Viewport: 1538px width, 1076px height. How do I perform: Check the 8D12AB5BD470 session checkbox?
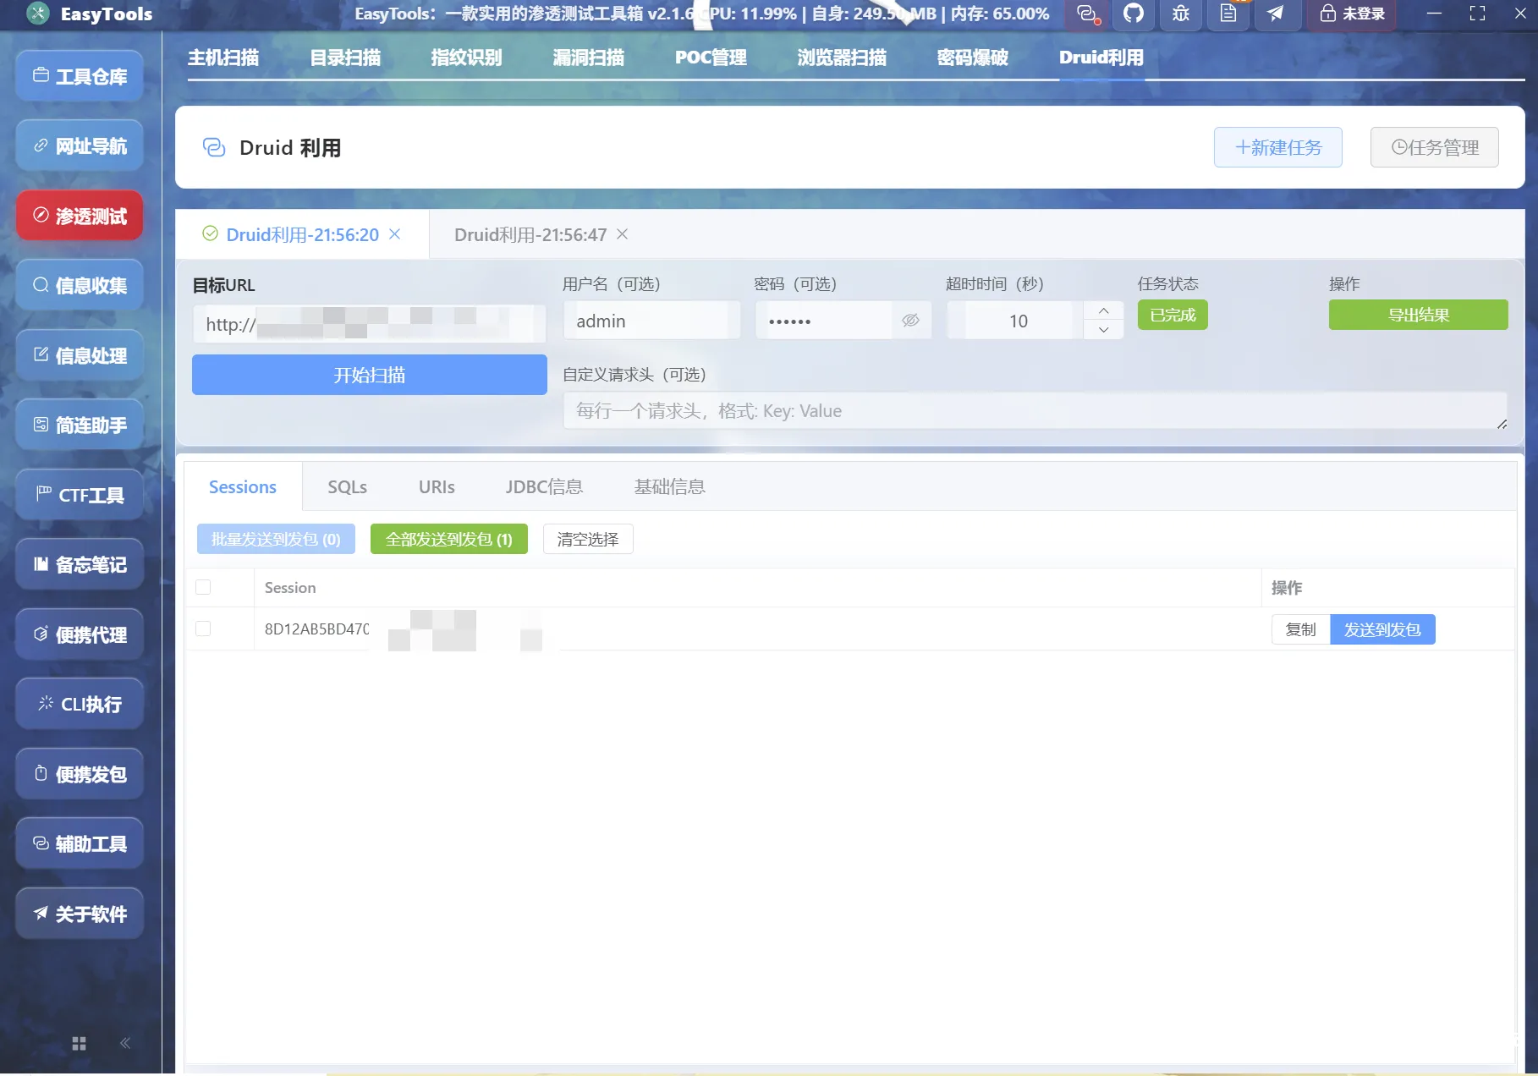pos(203,629)
